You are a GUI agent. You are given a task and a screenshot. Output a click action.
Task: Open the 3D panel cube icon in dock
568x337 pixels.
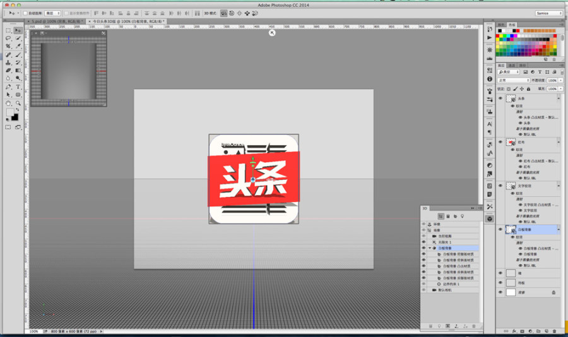pos(490,219)
